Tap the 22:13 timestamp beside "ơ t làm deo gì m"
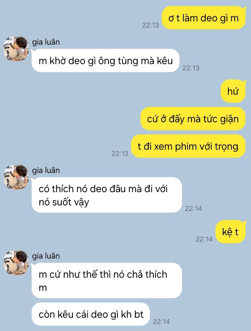 [150, 25]
